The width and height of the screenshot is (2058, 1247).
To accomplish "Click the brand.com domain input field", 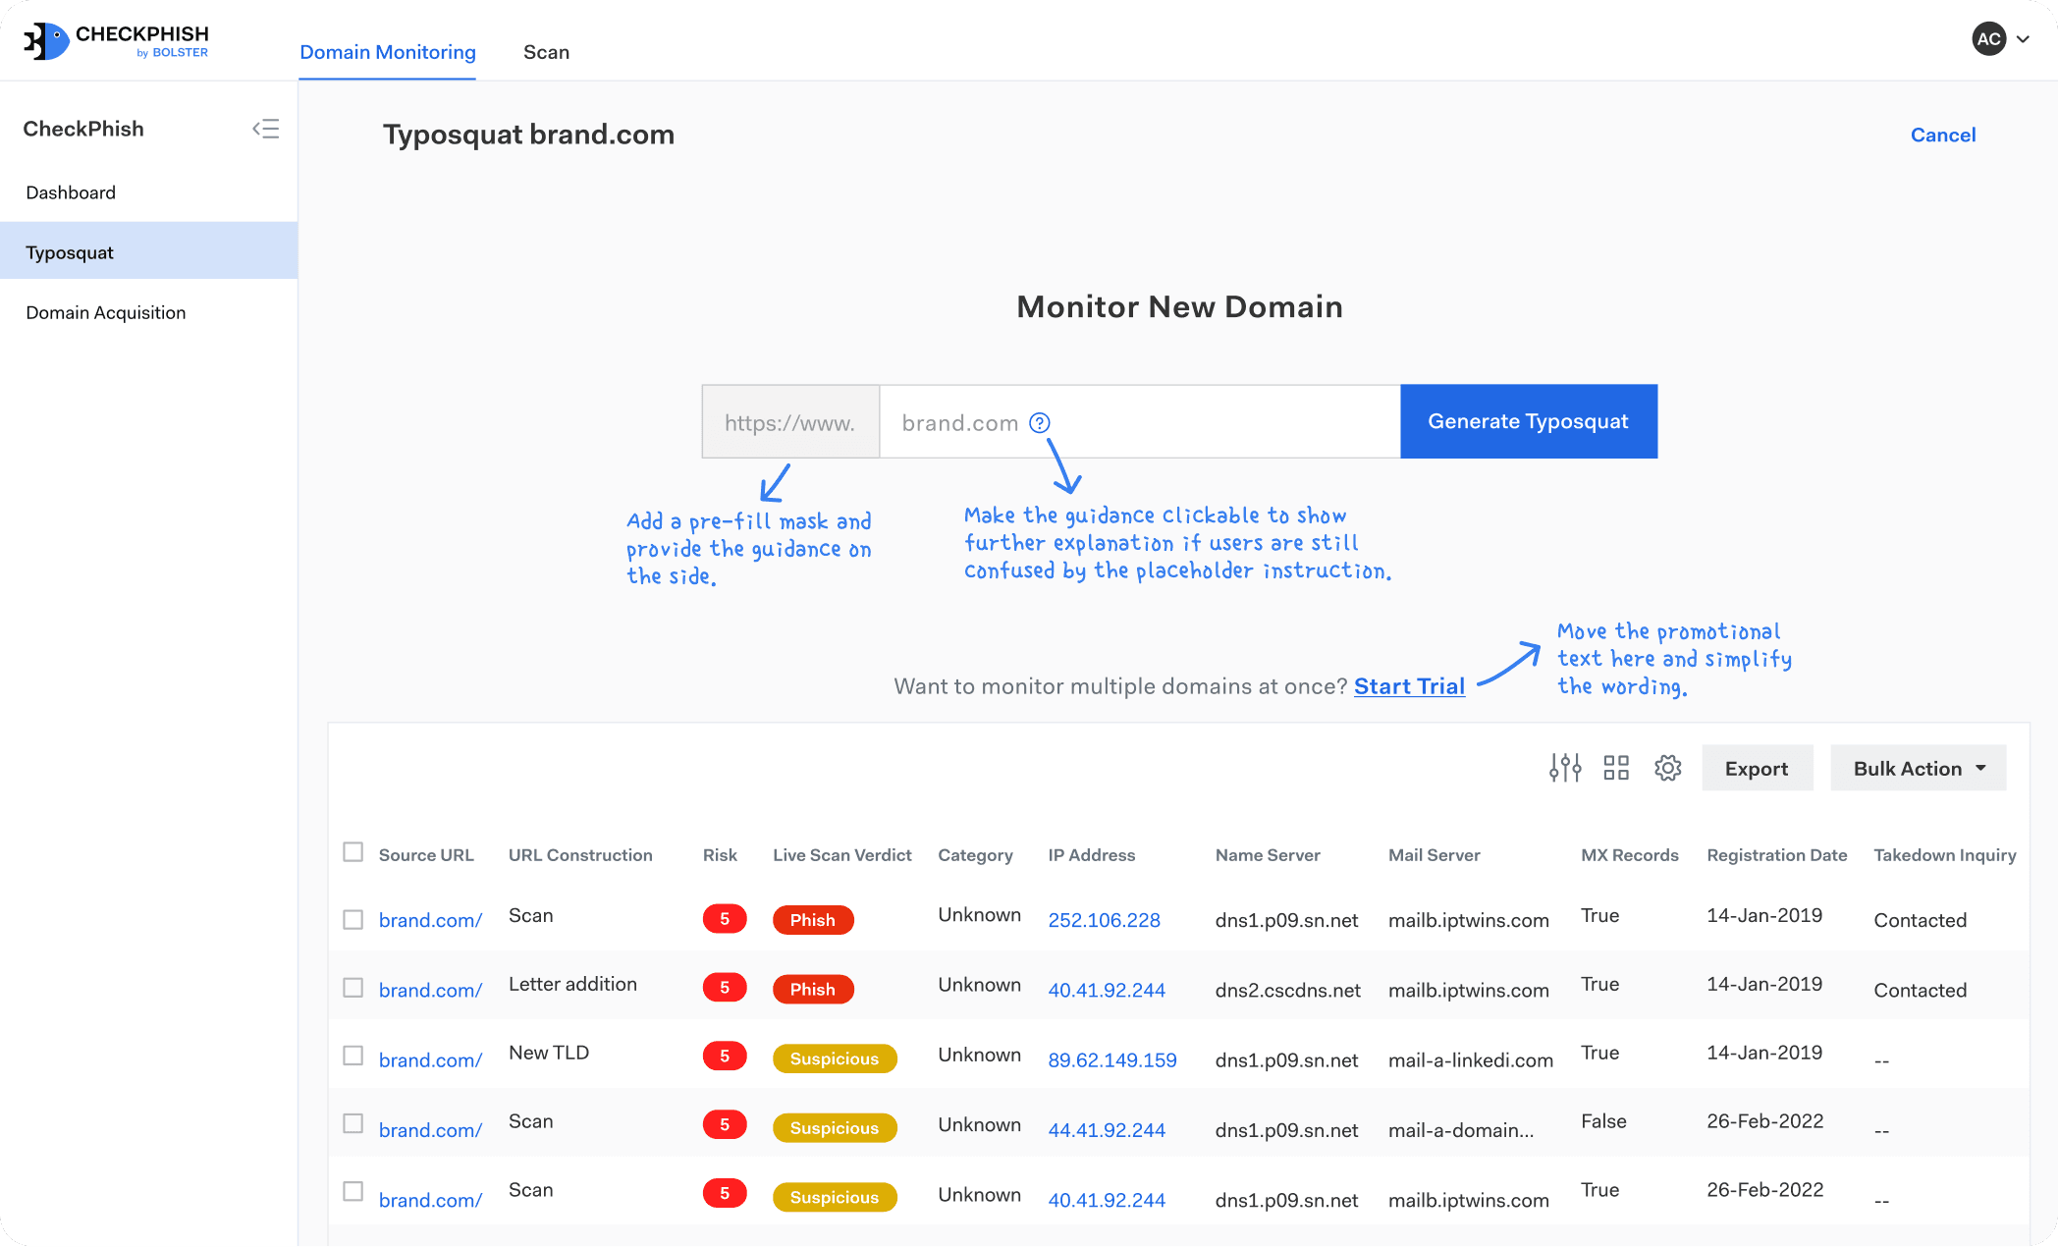I will pyautogui.click(x=1218, y=422).
